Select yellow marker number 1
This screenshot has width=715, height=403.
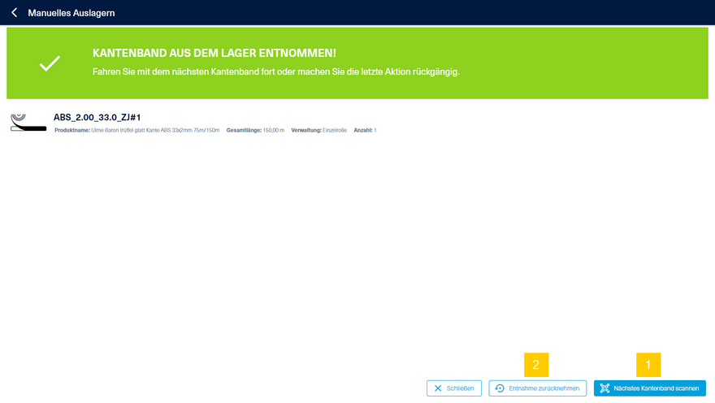[648, 365]
